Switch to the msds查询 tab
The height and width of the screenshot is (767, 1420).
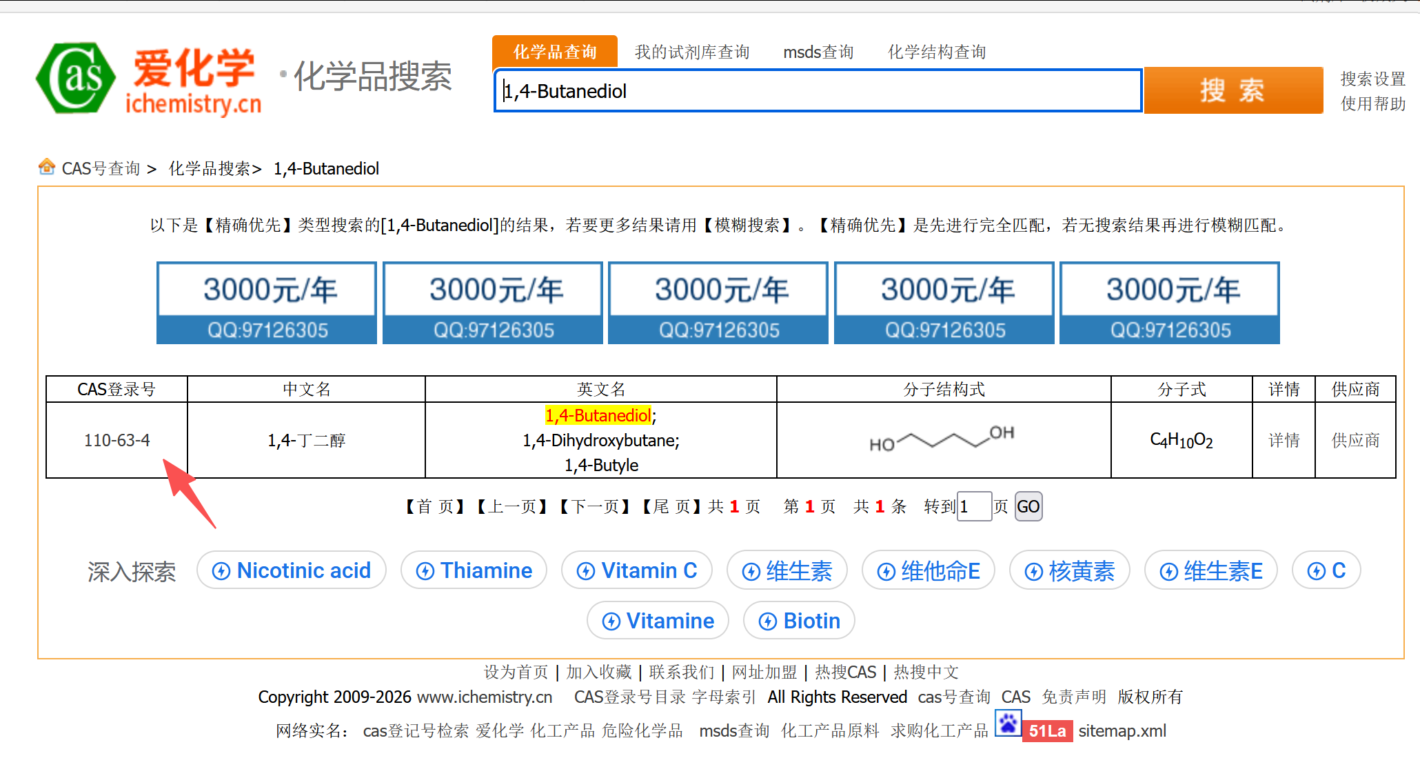point(818,52)
